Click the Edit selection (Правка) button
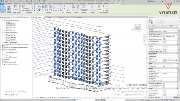 106,10
